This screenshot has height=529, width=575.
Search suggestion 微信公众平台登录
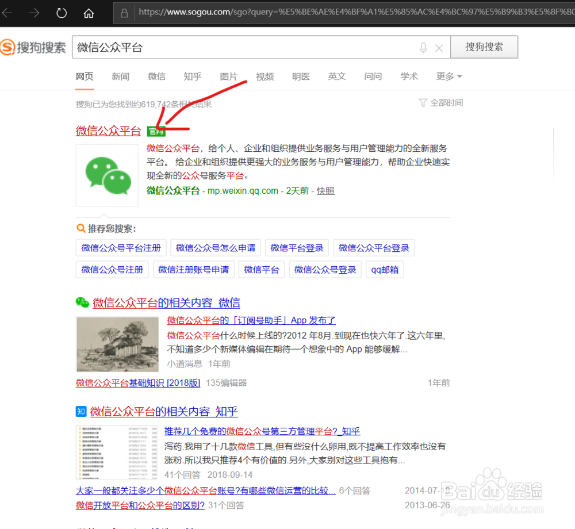point(374,248)
